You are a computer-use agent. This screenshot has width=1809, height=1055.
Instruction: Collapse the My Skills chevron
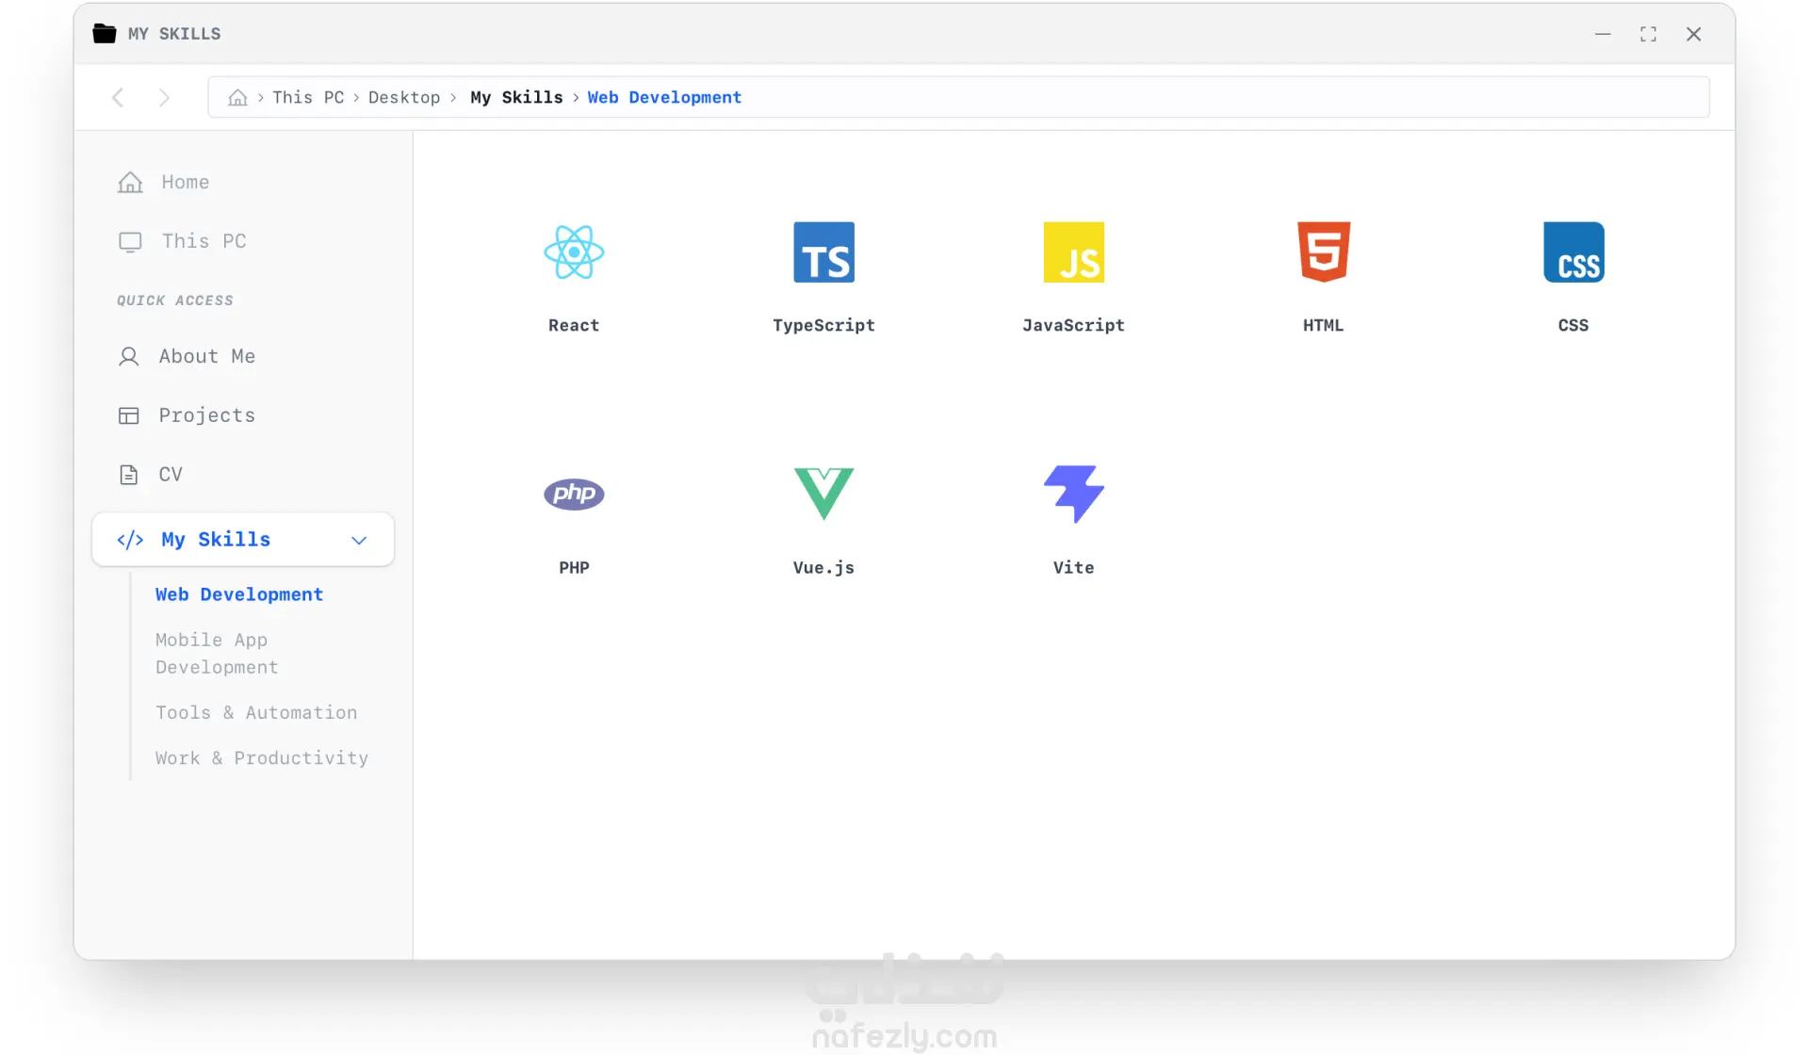coord(359,540)
